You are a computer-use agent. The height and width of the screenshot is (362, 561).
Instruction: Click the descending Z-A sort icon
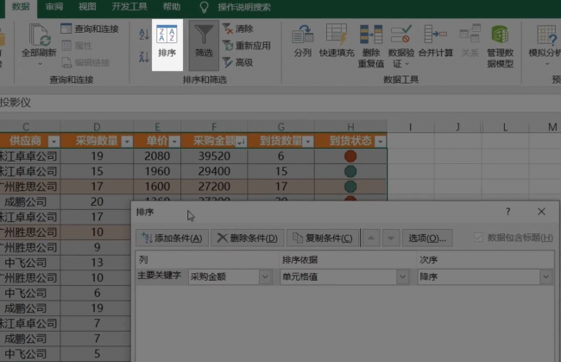point(144,56)
